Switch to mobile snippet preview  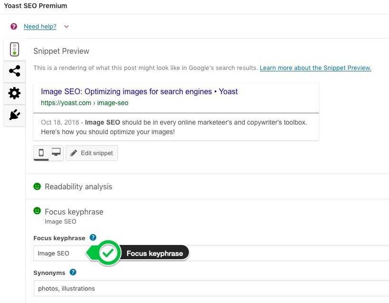click(x=41, y=153)
